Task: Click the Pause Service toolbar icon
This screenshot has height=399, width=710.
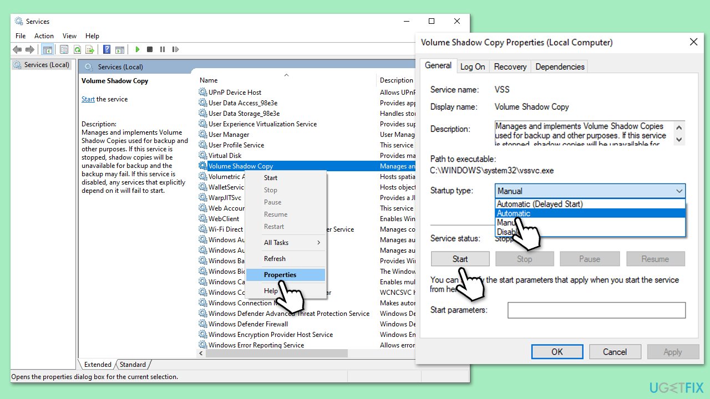Action: click(163, 49)
